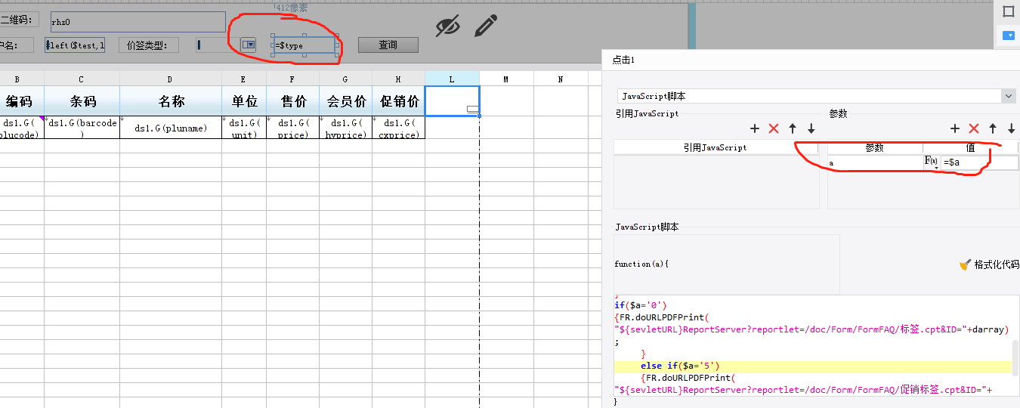Select column header F
This screenshot has width=1020, height=408.
tap(292, 79)
